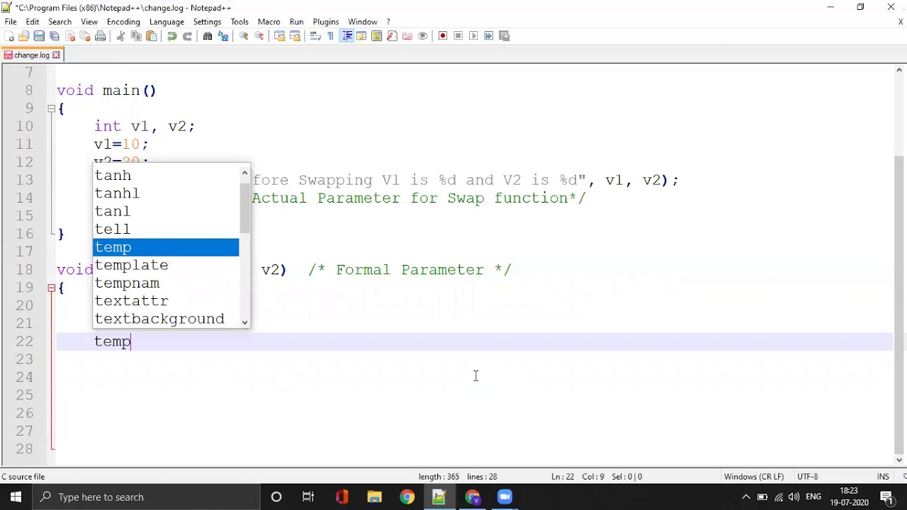The width and height of the screenshot is (907, 510).
Task: Open the File menu
Action: [11, 22]
